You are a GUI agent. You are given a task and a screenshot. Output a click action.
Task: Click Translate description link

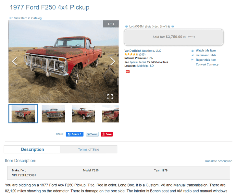pos(218,161)
